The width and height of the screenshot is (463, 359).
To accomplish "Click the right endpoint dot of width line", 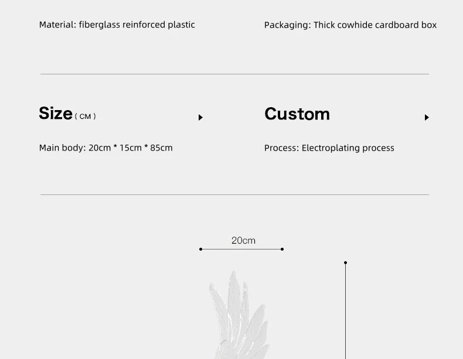I will tap(282, 249).
